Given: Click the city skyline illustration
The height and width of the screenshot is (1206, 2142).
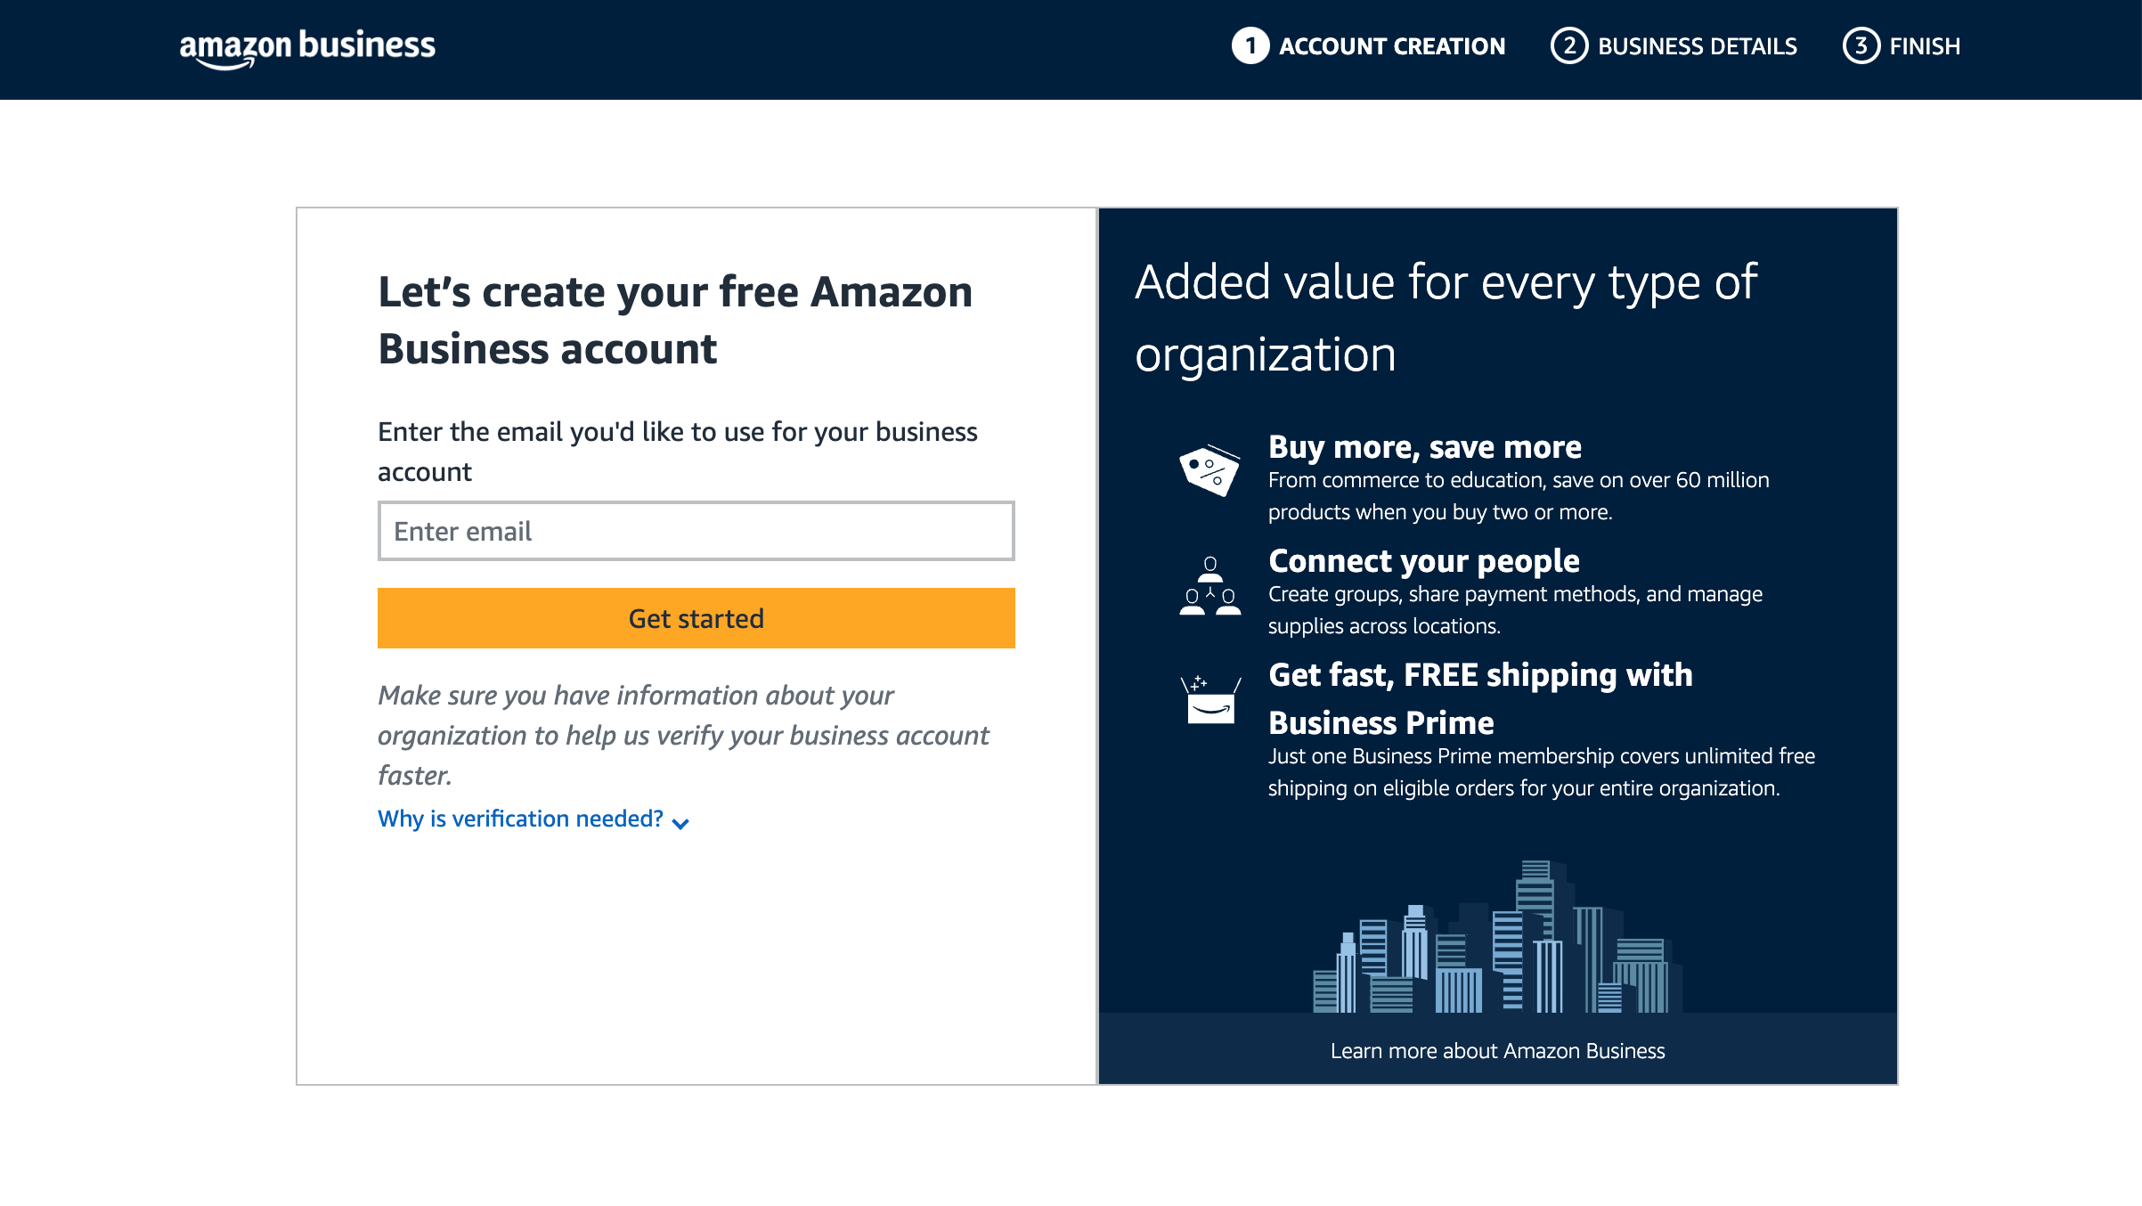Looking at the screenshot, I should (x=1497, y=937).
